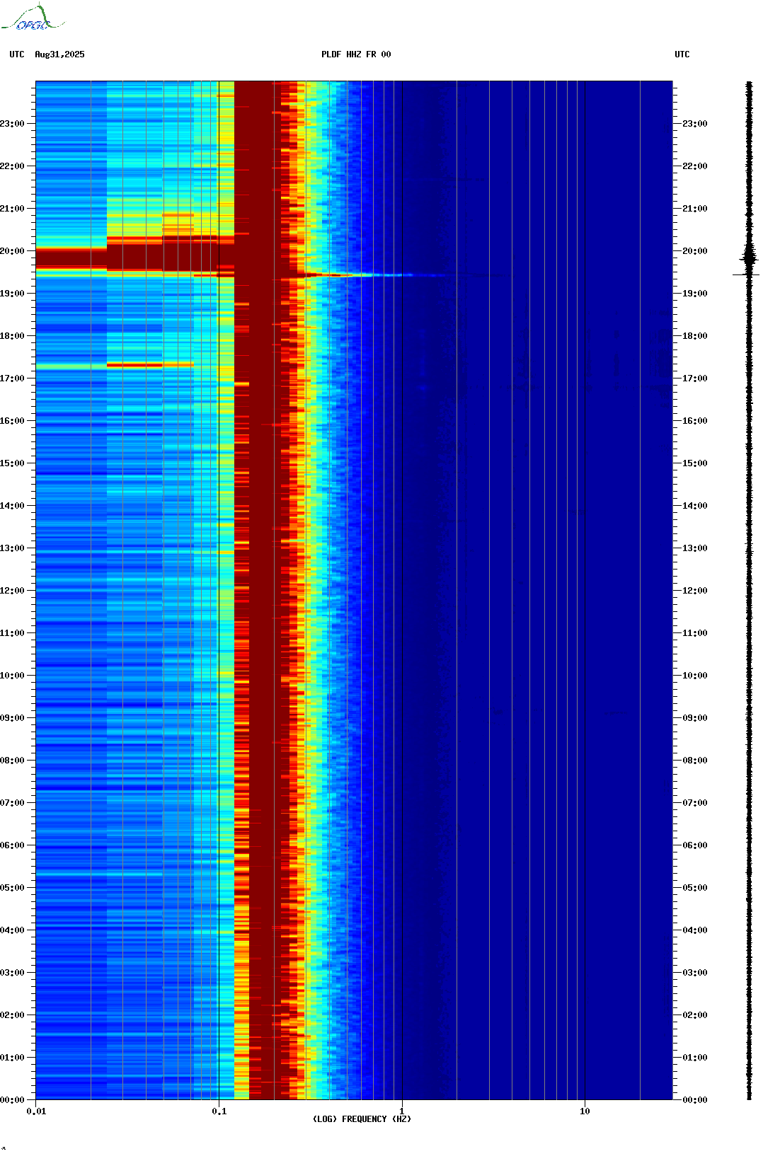Click the 0.1 frequency axis tick label
Image resolution: width=780 pixels, height=1156 pixels.
click(x=219, y=1111)
